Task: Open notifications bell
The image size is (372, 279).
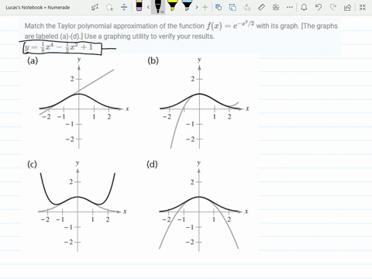Action: point(304,7)
